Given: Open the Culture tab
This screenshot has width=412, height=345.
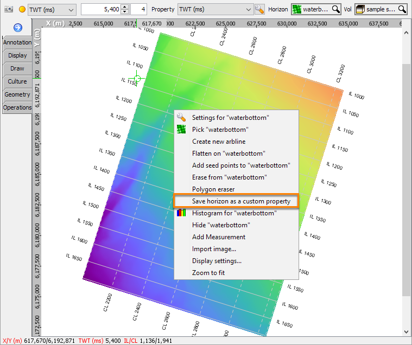Looking at the screenshot, I should pyautogui.click(x=17, y=81).
